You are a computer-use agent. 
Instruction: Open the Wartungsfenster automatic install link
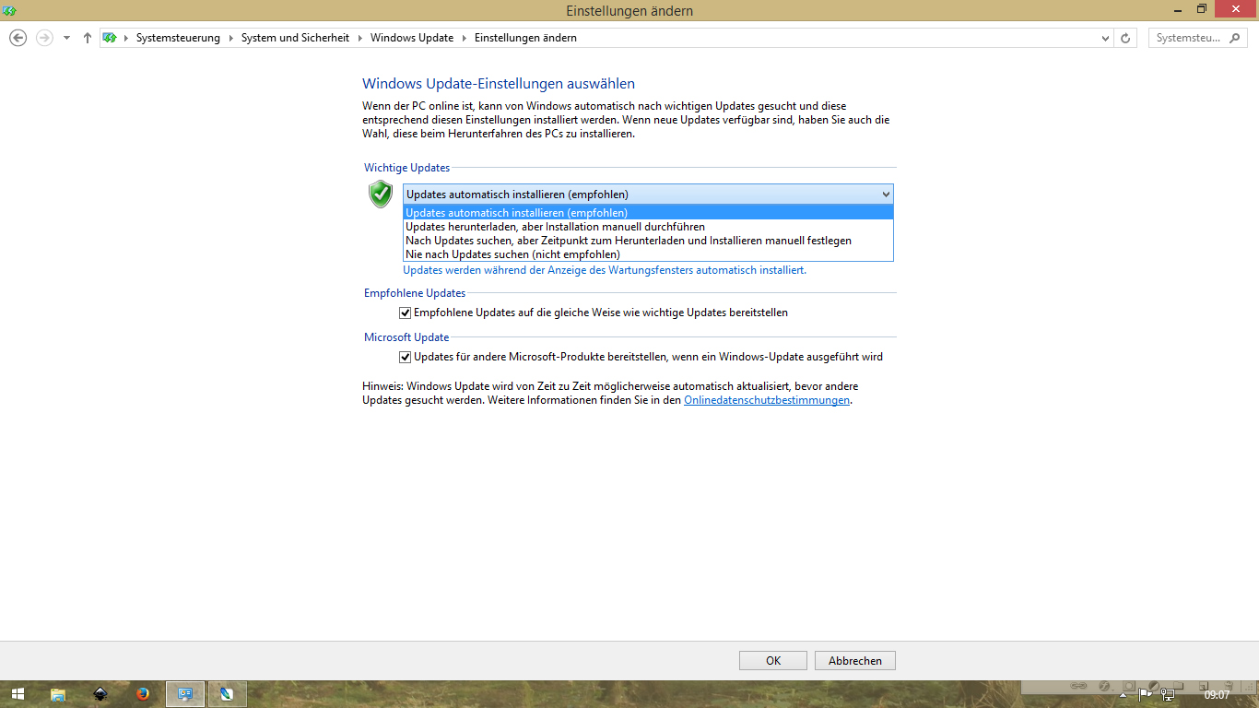605,270
